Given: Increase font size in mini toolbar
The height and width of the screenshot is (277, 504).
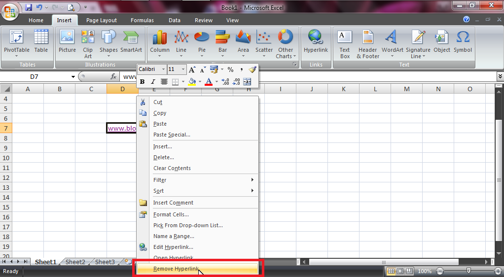Looking at the screenshot, I should tap(192, 69).
